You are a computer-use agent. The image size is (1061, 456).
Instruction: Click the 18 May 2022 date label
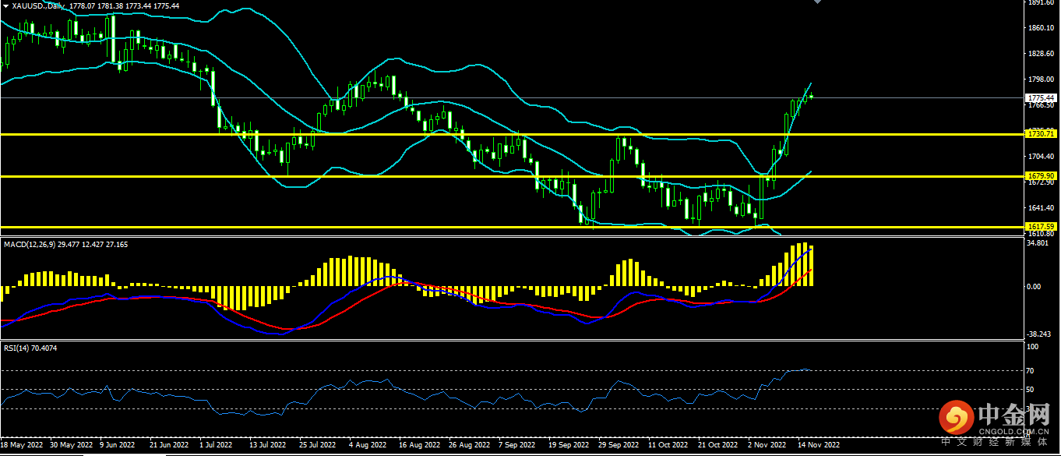click(x=23, y=445)
